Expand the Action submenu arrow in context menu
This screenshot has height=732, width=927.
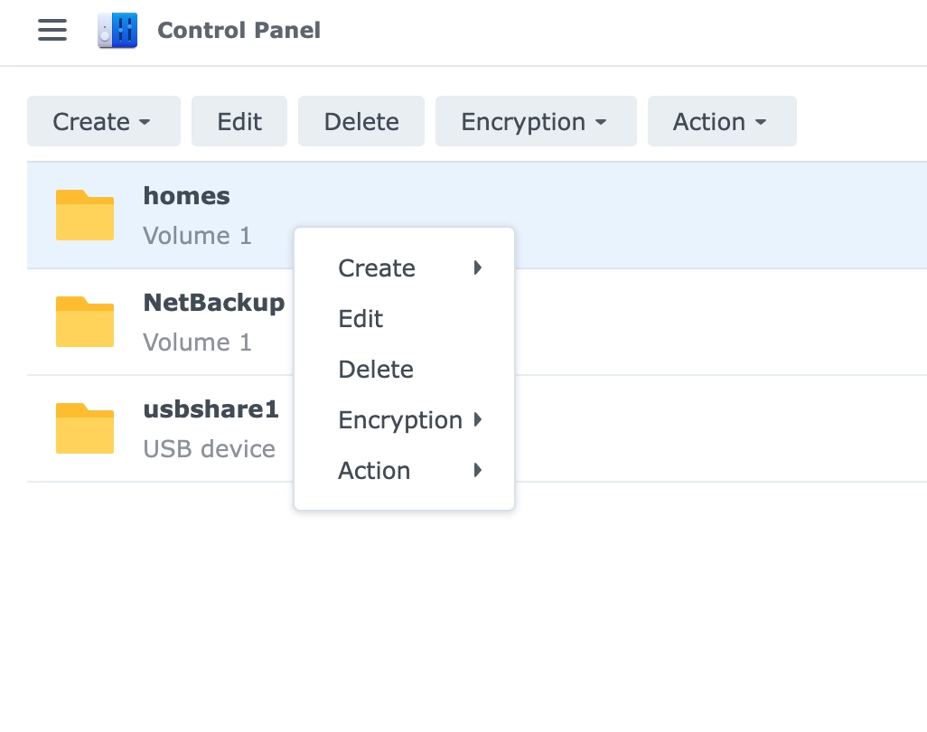point(478,470)
